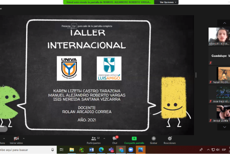Click the Jose trejo muted microphone icon
Image resolution: width=230 pixels, height=154 pixels.
point(210,101)
